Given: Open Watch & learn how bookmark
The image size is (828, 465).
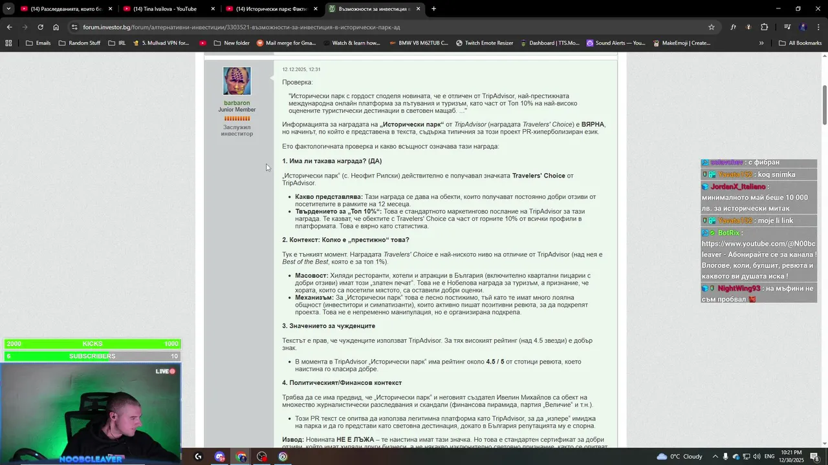Looking at the screenshot, I should [351, 43].
